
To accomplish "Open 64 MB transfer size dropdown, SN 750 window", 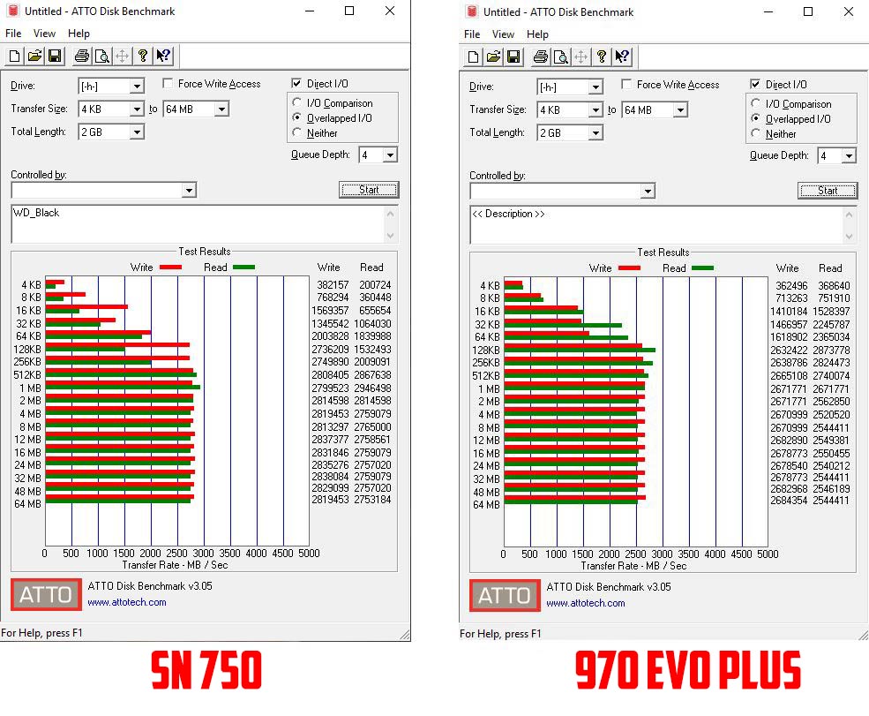I will pos(221,109).
